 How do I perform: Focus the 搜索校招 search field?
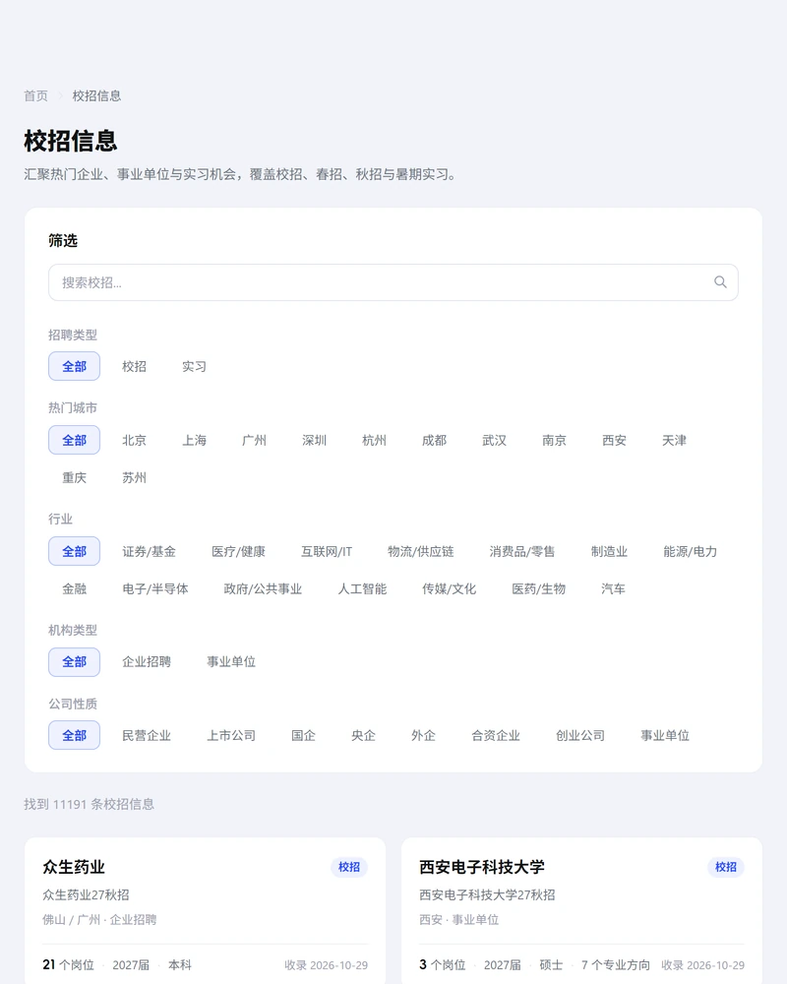pos(393,282)
